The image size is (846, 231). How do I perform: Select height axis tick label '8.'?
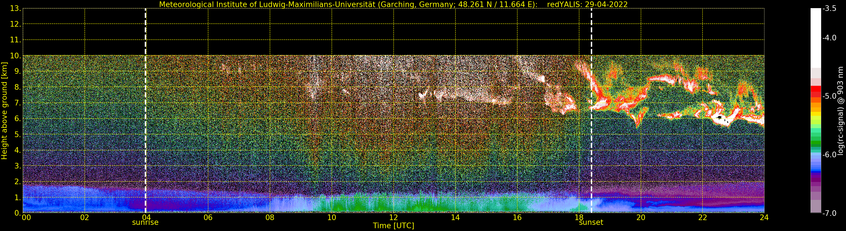(x=18, y=87)
